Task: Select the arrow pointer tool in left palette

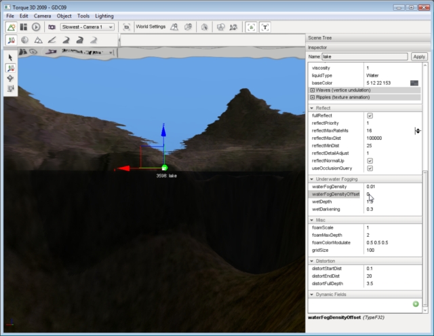Action: (x=11, y=58)
